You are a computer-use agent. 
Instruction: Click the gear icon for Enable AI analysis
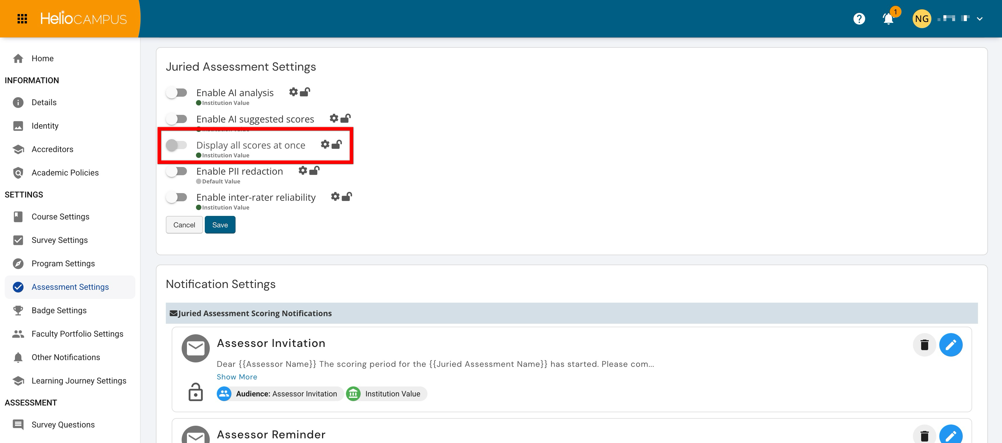pyautogui.click(x=293, y=92)
